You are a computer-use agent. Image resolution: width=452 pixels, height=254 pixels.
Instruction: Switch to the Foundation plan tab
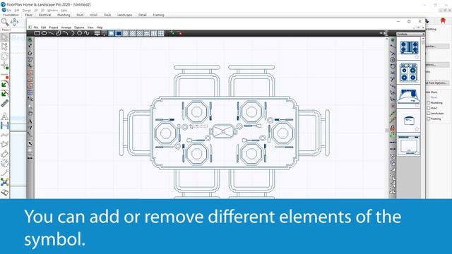click(11, 15)
